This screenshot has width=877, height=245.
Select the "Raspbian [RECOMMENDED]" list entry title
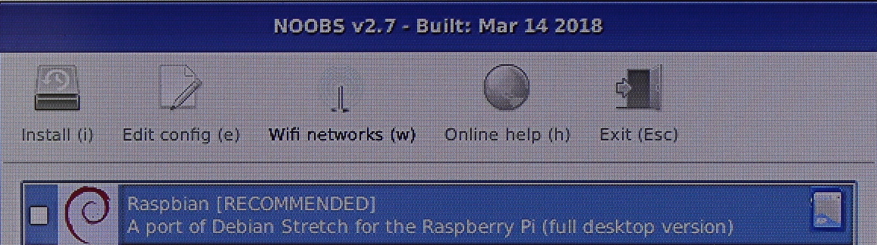[252, 203]
